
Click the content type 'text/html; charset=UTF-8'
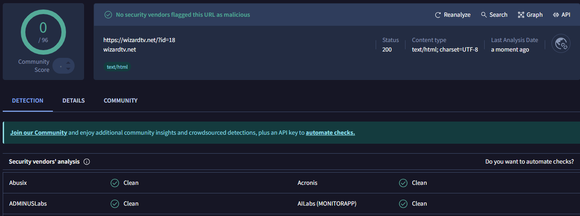445,50
